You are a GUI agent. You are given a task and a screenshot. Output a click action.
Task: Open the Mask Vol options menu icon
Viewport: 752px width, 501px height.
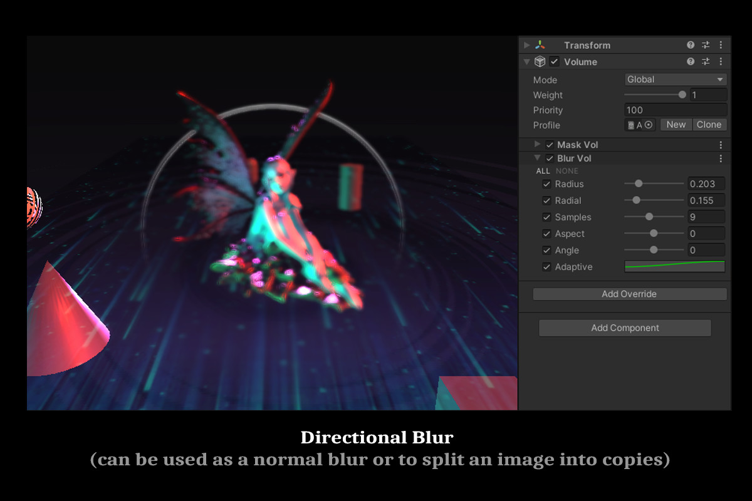point(721,144)
